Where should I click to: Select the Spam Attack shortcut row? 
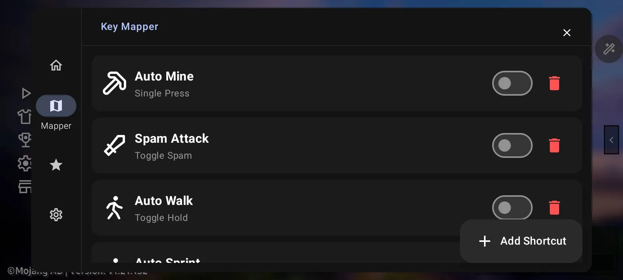click(273, 145)
